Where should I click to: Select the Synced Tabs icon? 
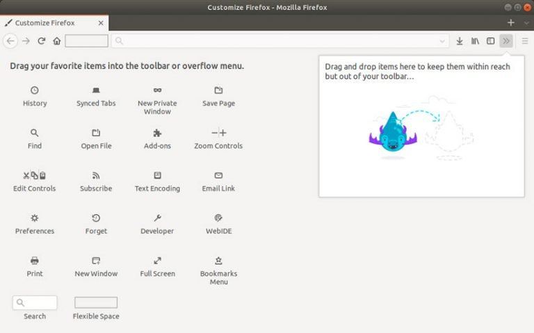96,90
